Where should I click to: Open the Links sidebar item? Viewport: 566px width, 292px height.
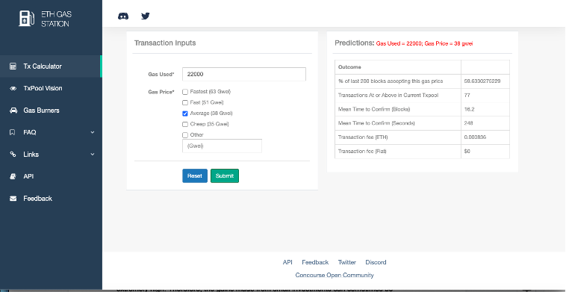(51, 155)
